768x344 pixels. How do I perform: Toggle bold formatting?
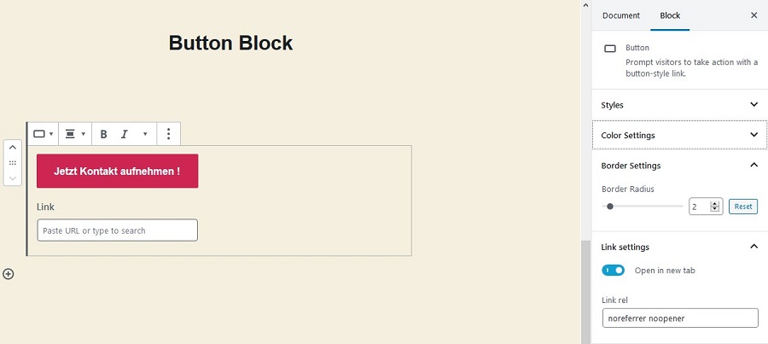pyautogui.click(x=104, y=134)
